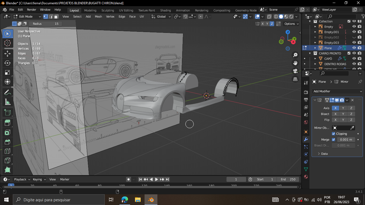
Task: Select the Extrude Region tool
Action: 7,123
